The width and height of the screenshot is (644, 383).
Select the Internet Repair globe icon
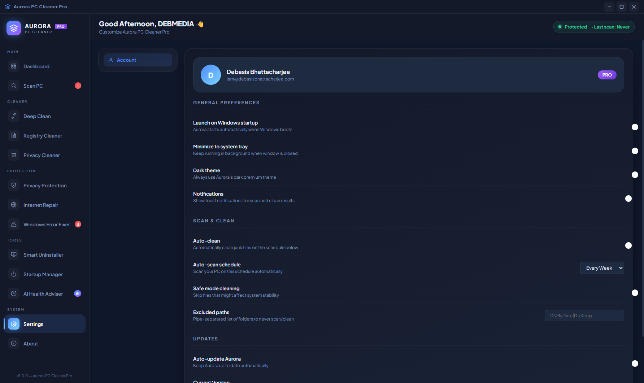point(14,205)
